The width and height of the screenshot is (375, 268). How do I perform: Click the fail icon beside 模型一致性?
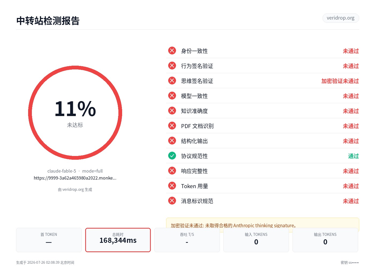click(172, 96)
